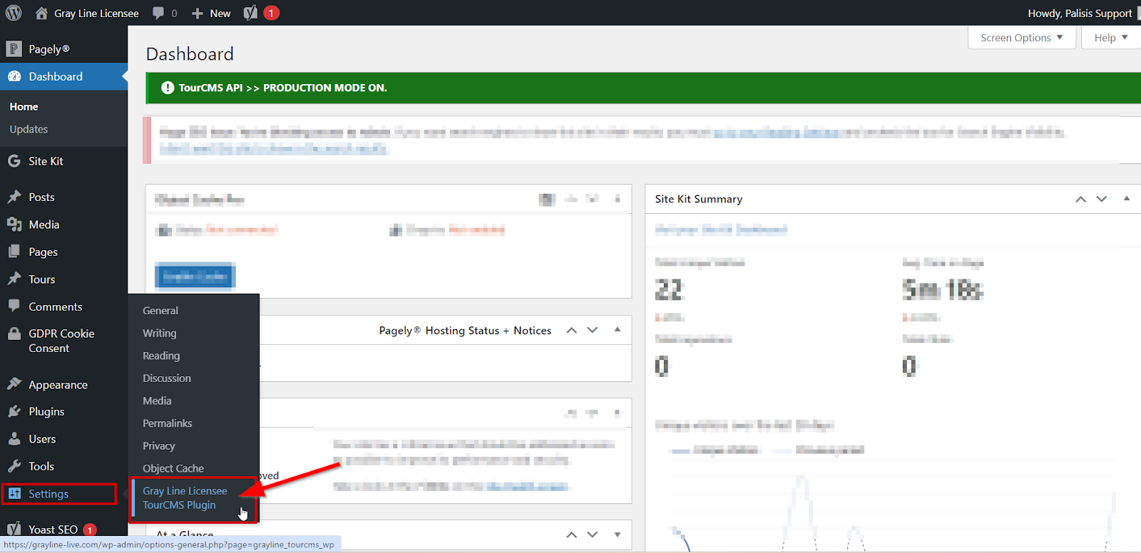Click the Plugins plug icon
The width and height of the screenshot is (1141, 553).
click(14, 411)
